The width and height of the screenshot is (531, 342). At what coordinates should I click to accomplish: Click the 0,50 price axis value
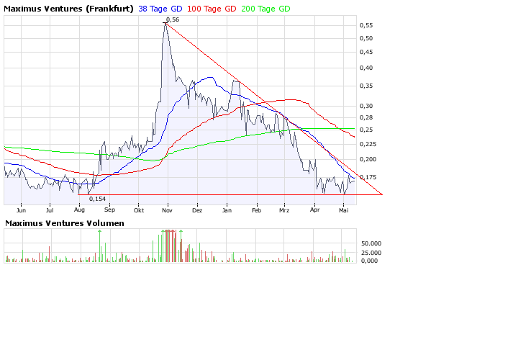pyautogui.click(x=366, y=38)
